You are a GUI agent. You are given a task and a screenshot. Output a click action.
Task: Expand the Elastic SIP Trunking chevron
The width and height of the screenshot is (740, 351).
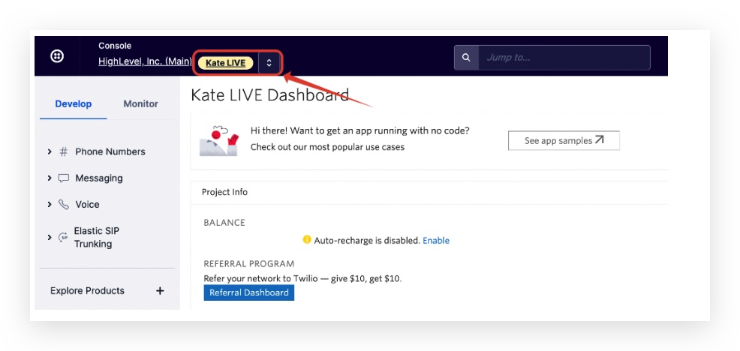50,237
